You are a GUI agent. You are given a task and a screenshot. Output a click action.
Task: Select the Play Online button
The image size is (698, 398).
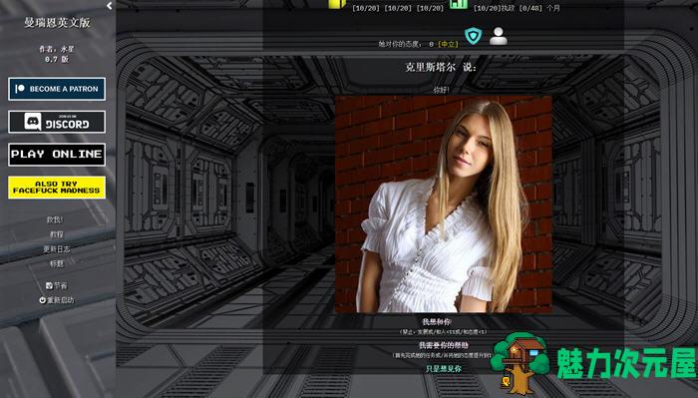coord(57,155)
